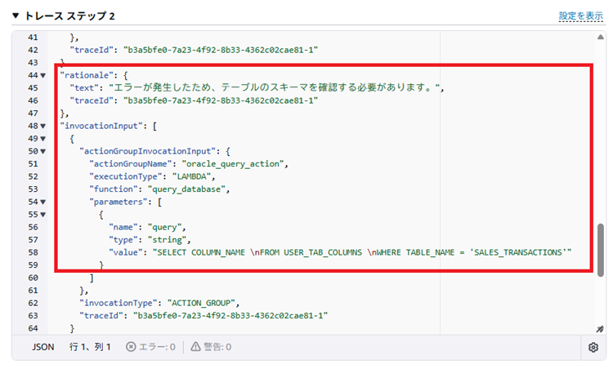Click the 行 1、列 1 cursor position indicator

coord(90,347)
